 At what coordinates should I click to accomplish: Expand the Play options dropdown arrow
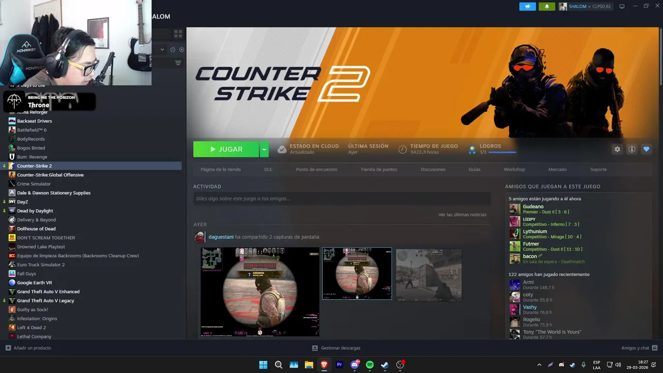tap(264, 149)
